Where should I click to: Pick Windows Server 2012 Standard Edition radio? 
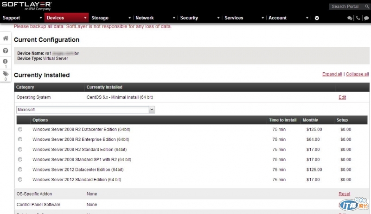tap(20, 180)
